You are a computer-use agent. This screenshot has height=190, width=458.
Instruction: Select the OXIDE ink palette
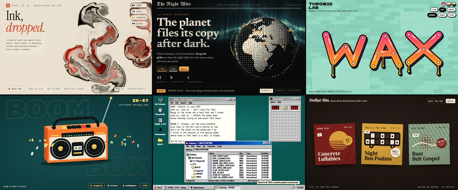tap(139, 24)
